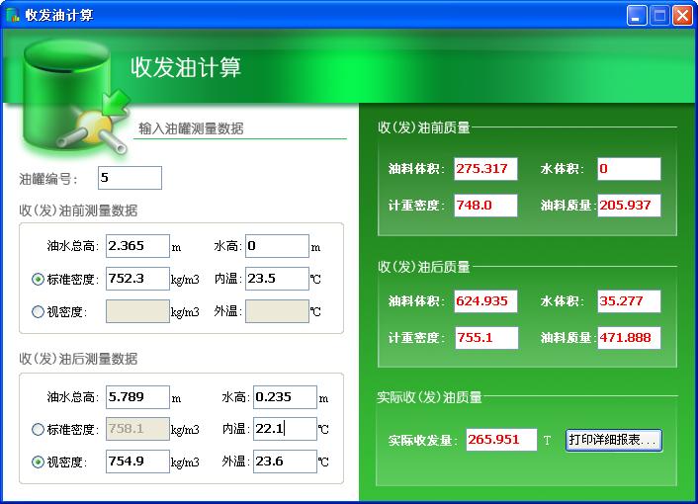This screenshot has width=698, height=504.
Task: Close the 收发油计算 window
Action: pyautogui.click(x=683, y=16)
